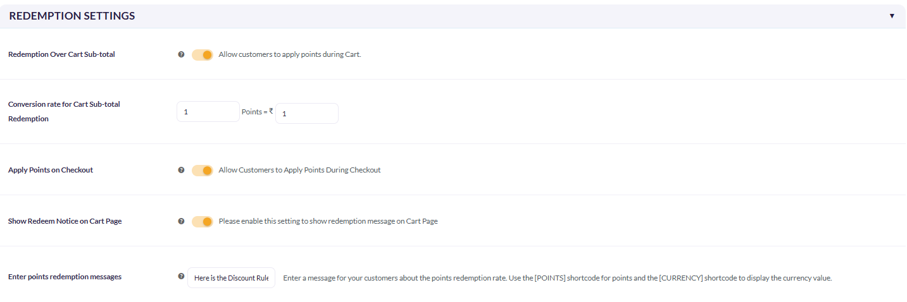Click the 'Allow Customers to Apply Points During Checkout' text

pos(299,170)
